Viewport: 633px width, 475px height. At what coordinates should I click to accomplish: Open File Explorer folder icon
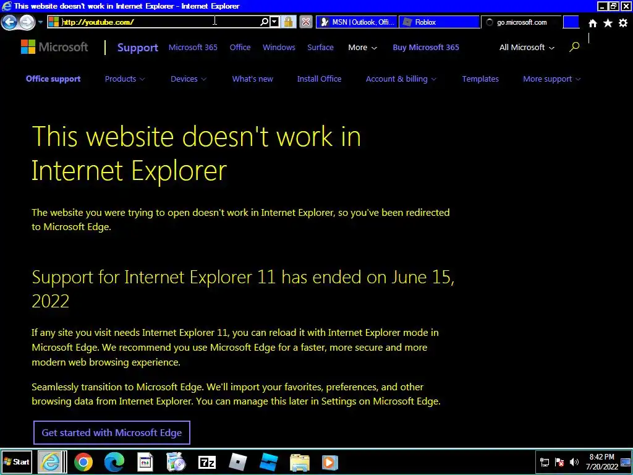click(x=300, y=463)
